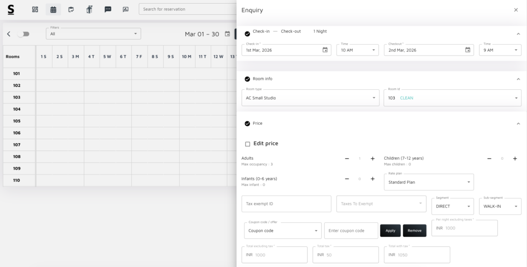Enable the Edit price checkbox
The width and height of the screenshot is (527, 267).
click(x=248, y=144)
